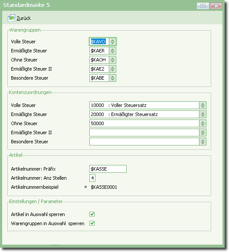Click the Zurück toolbar label
229x252 pixels.
point(24,18)
